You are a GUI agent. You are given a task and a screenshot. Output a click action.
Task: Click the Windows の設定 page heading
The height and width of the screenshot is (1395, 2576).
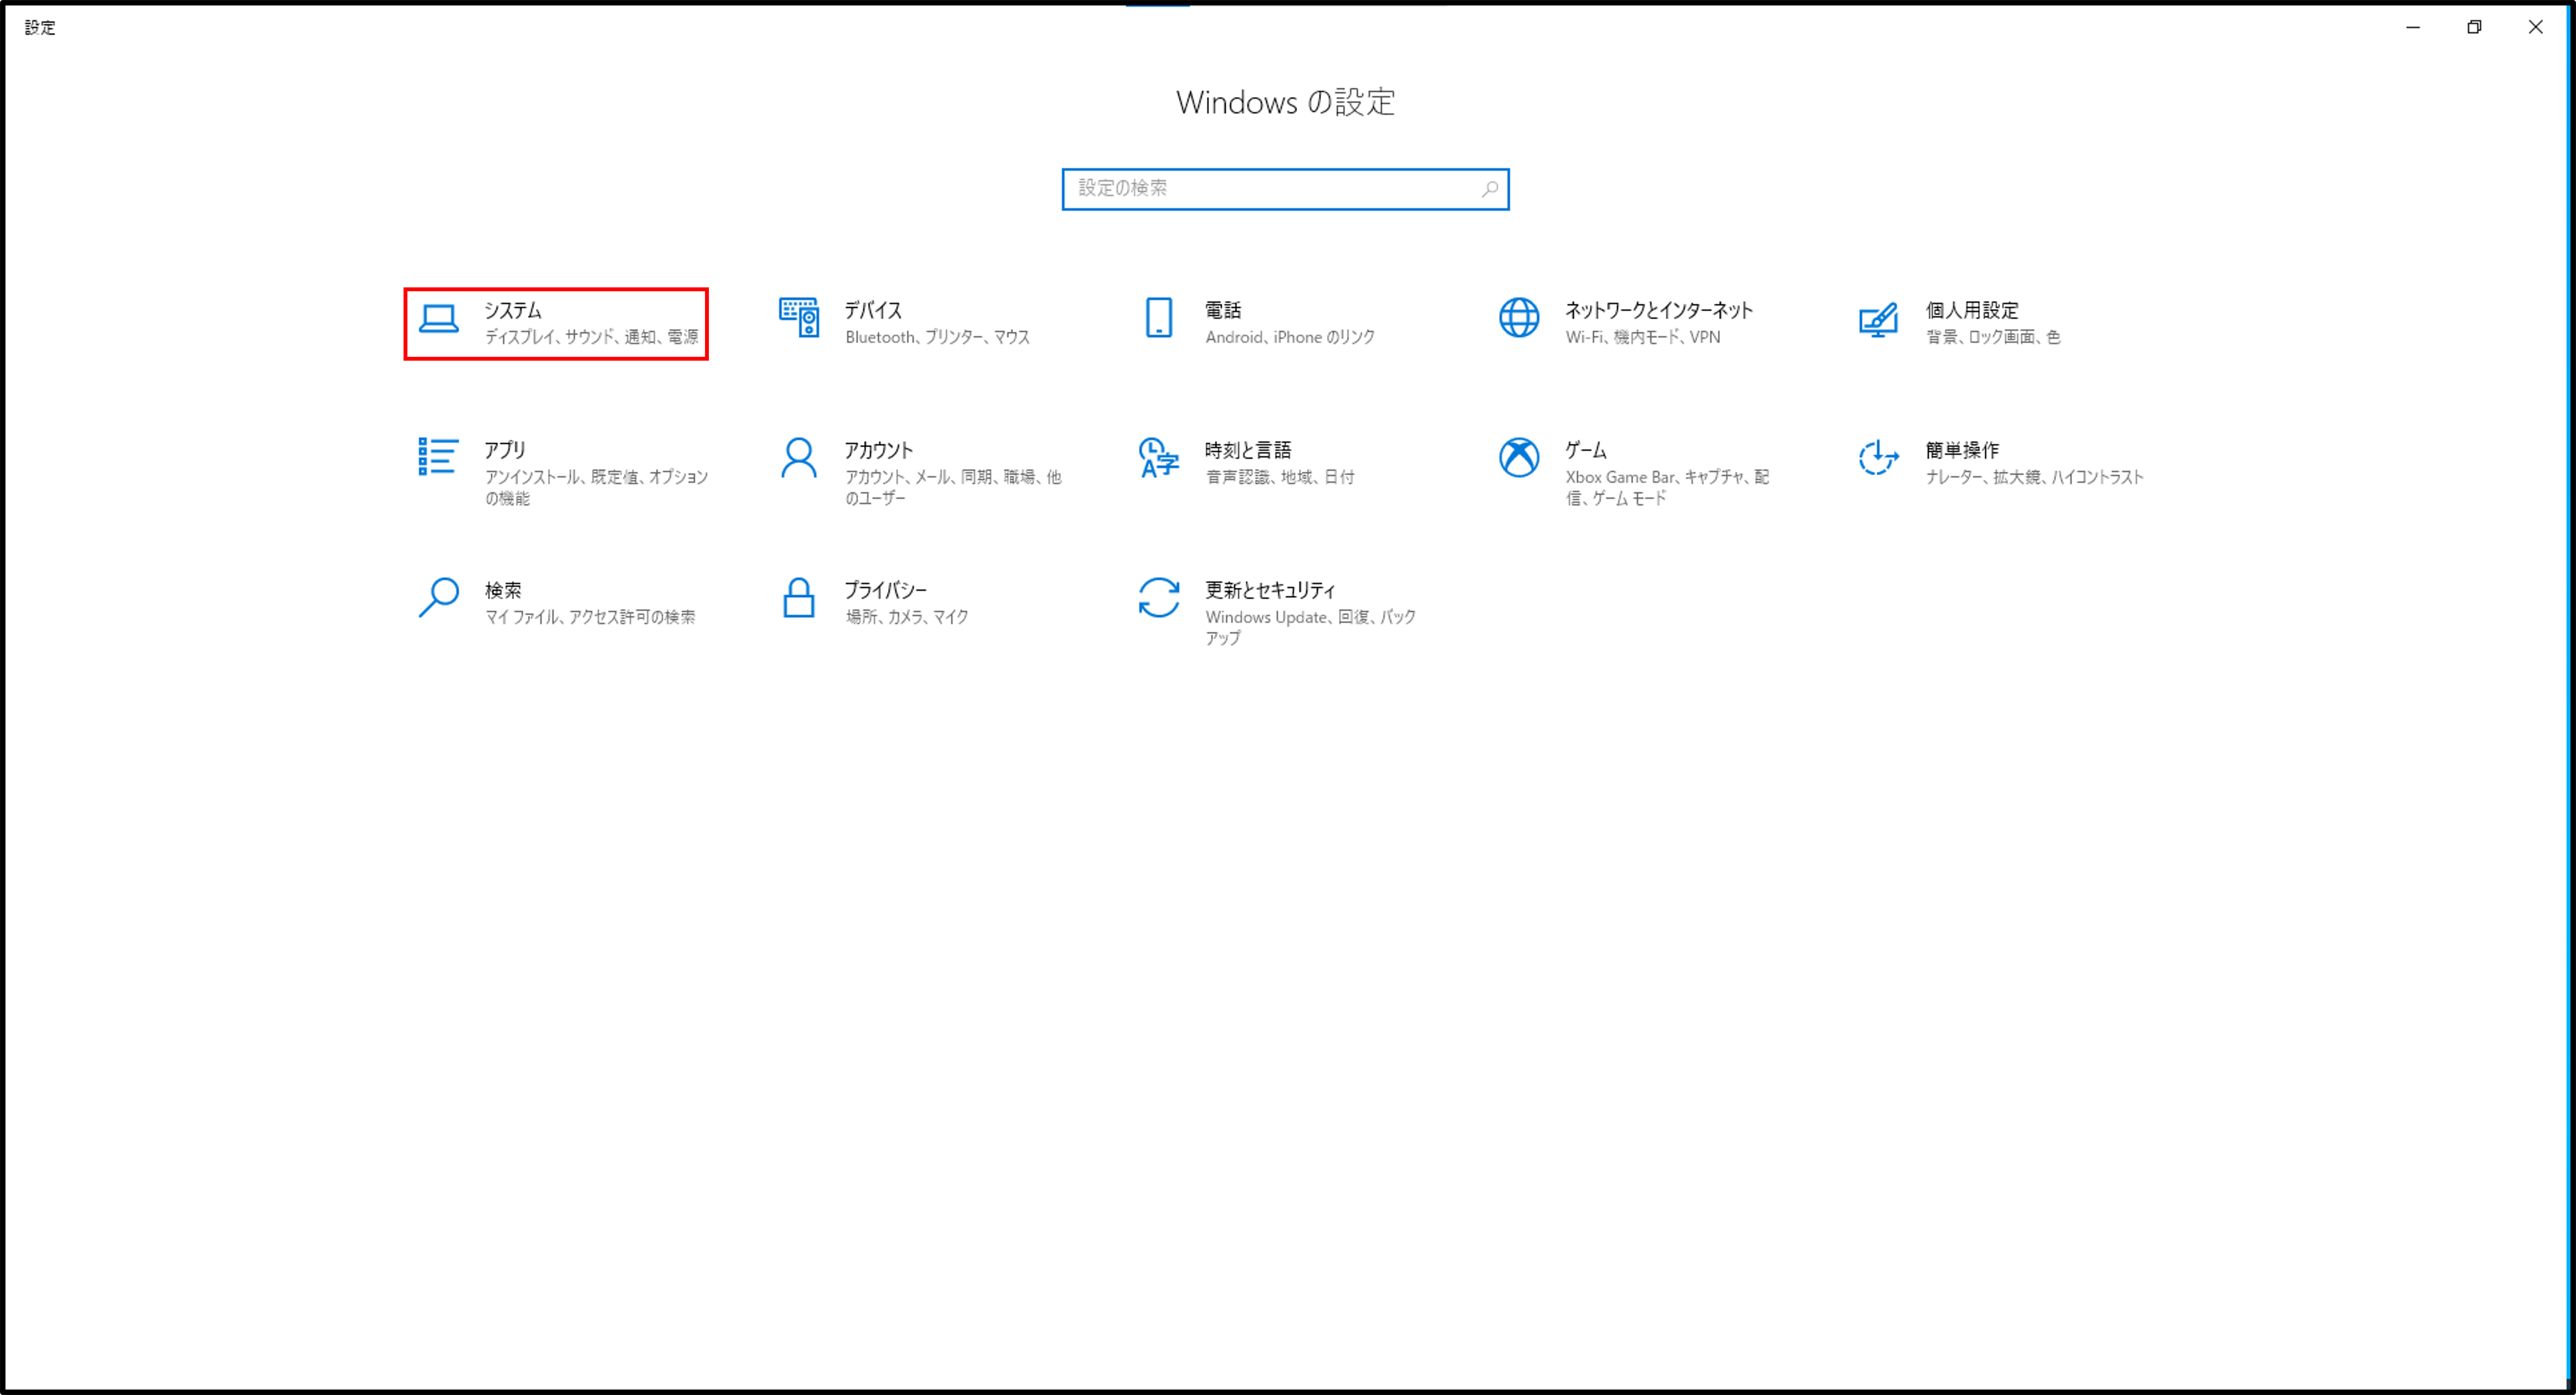pyautogui.click(x=1285, y=102)
